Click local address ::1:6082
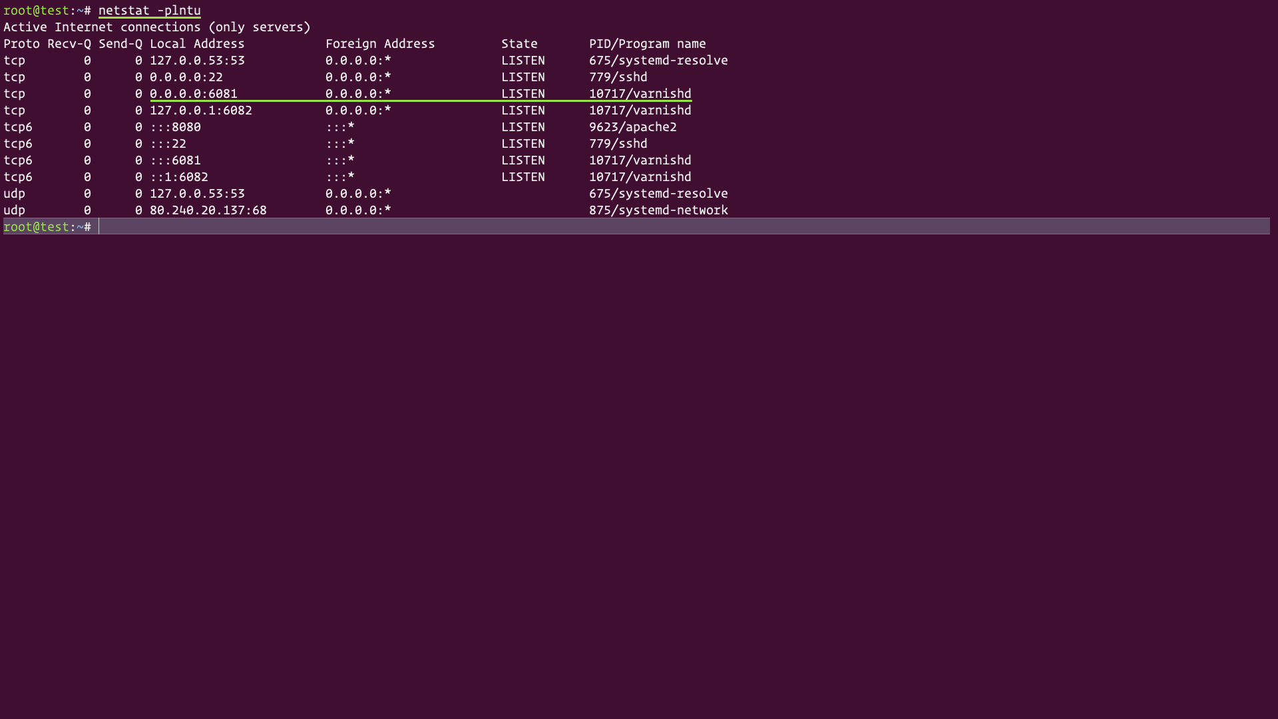This screenshot has height=719, width=1278. point(179,177)
